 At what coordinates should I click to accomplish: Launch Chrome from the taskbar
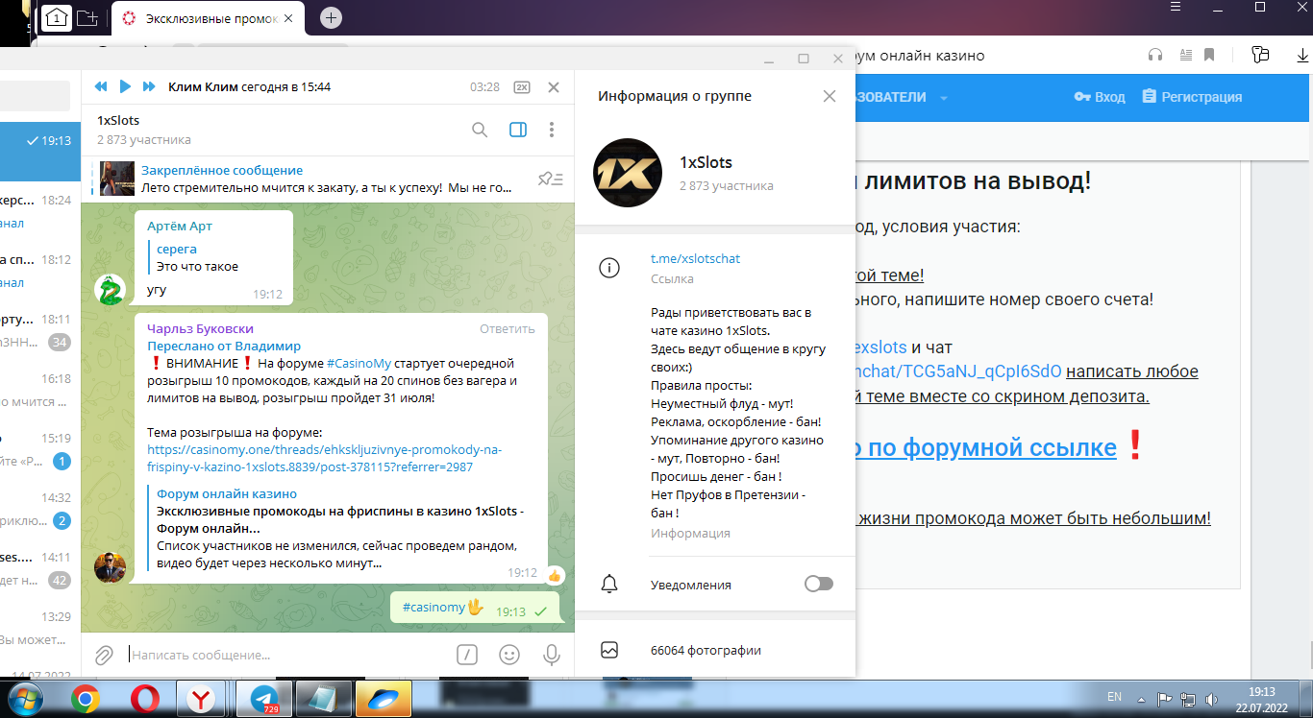[x=86, y=699]
